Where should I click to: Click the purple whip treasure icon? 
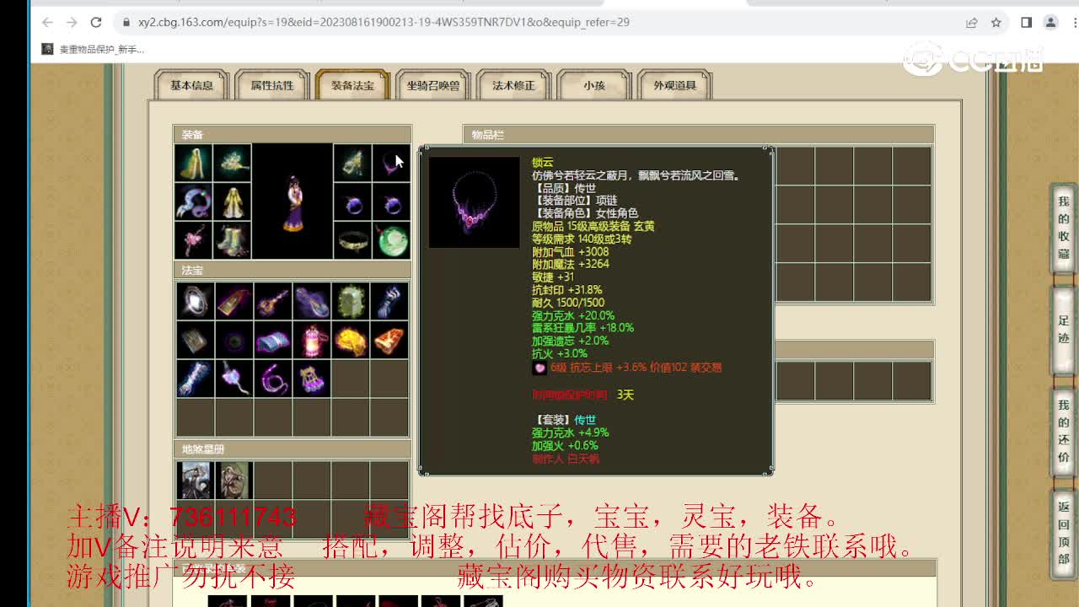(x=272, y=379)
